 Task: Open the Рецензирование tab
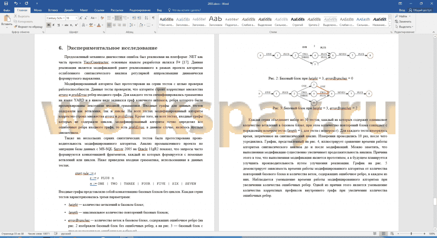pos(140,10)
